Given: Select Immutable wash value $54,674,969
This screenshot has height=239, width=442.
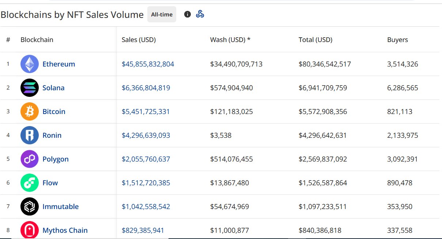Looking at the screenshot, I should (230, 206).
